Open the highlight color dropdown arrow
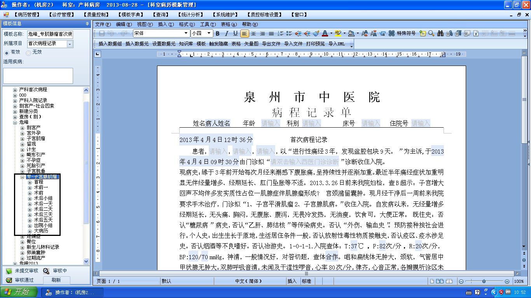This screenshot has height=298, width=531. (344, 33)
